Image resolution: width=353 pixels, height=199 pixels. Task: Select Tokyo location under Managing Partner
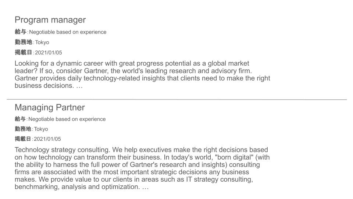click(x=41, y=129)
